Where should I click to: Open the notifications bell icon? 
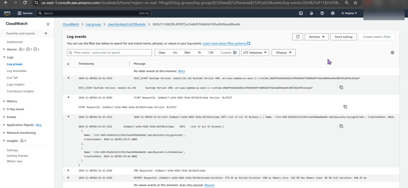pos(311,13)
